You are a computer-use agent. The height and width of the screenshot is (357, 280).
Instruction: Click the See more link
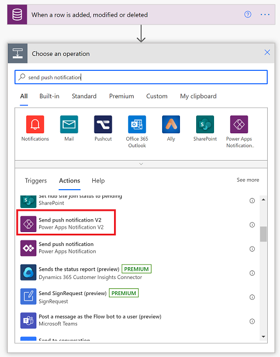tap(248, 180)
